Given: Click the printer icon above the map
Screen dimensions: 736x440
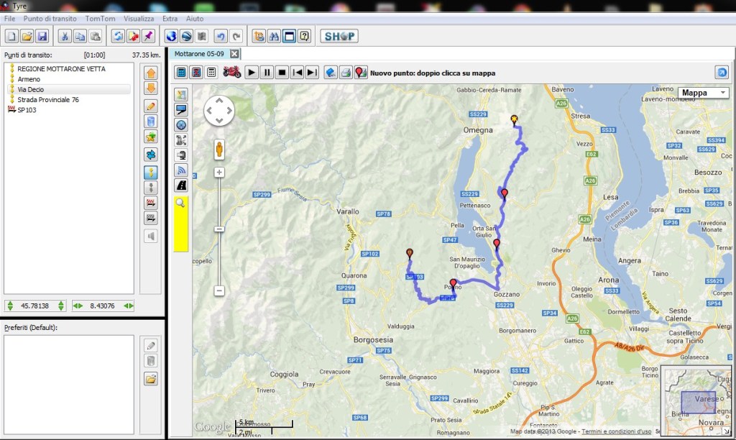Looking at the screenshot, I should 346,72.
